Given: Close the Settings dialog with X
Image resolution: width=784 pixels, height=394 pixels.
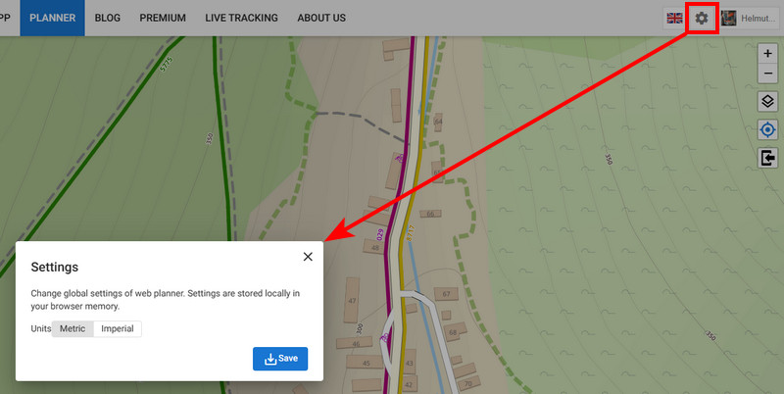Looking at the screenshot, I should click(308, 257).
